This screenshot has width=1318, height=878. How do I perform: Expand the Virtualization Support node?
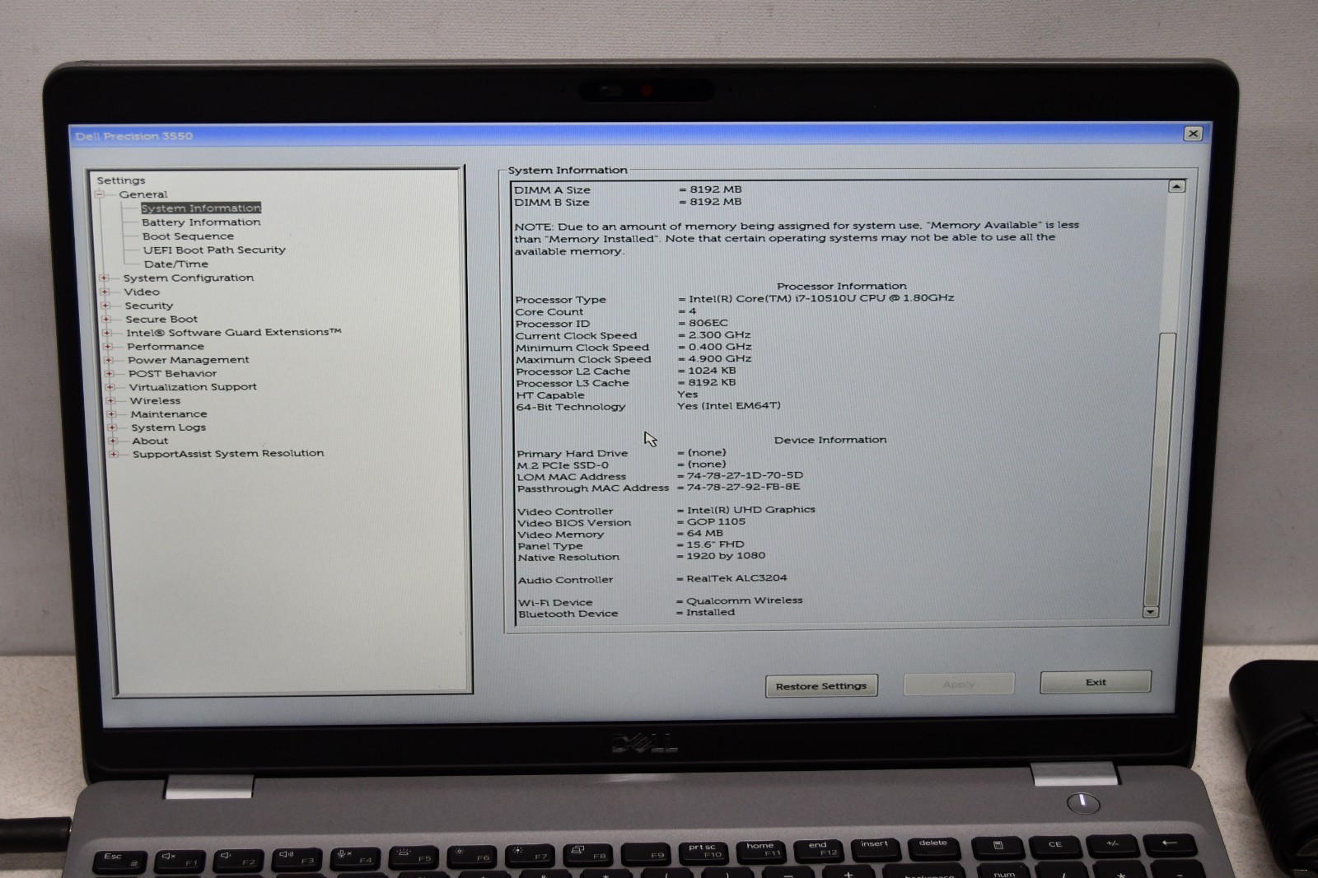[x=110, y=387]
